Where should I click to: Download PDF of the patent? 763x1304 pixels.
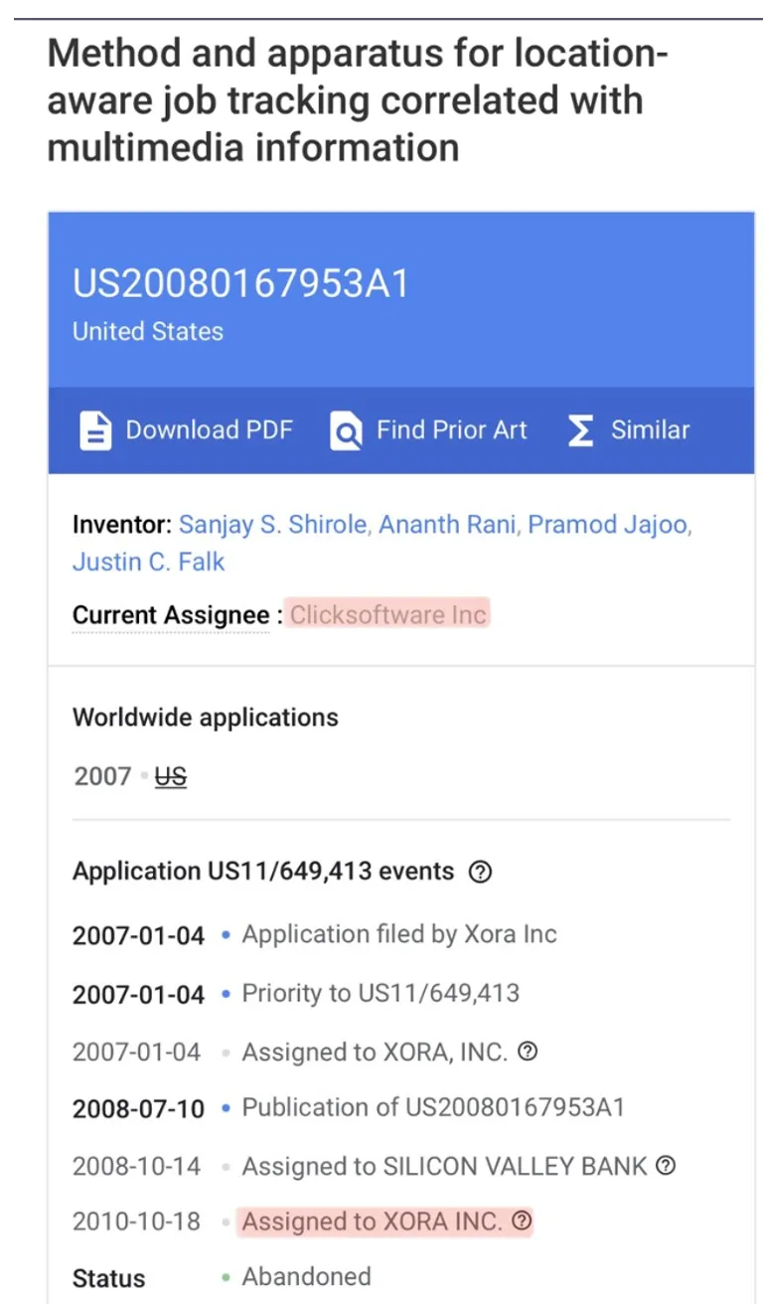coord(187,430)
